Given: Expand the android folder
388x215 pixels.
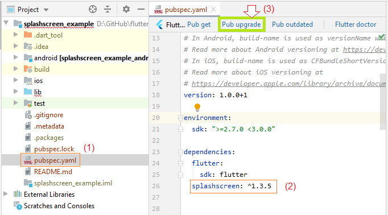Looking at the screenshot, I should coord(15,57).
